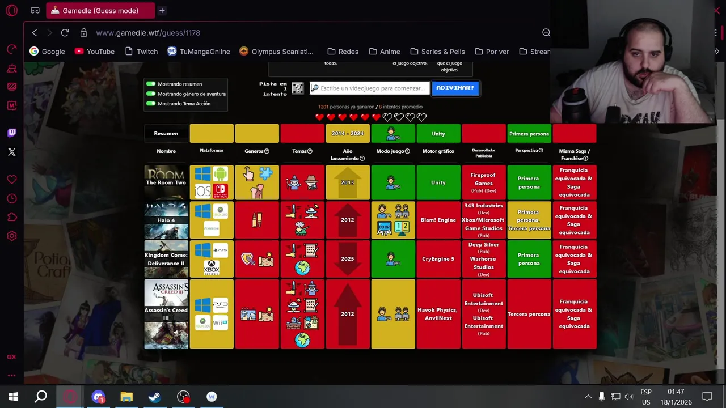Click The Room Two cover thumbnail
Screen dimensions: 726x408
166,182
